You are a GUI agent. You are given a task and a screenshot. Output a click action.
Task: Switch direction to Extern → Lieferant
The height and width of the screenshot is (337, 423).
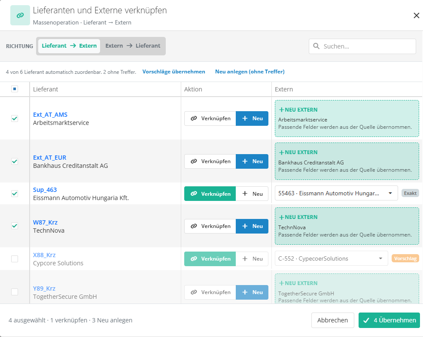pos(133,46)
